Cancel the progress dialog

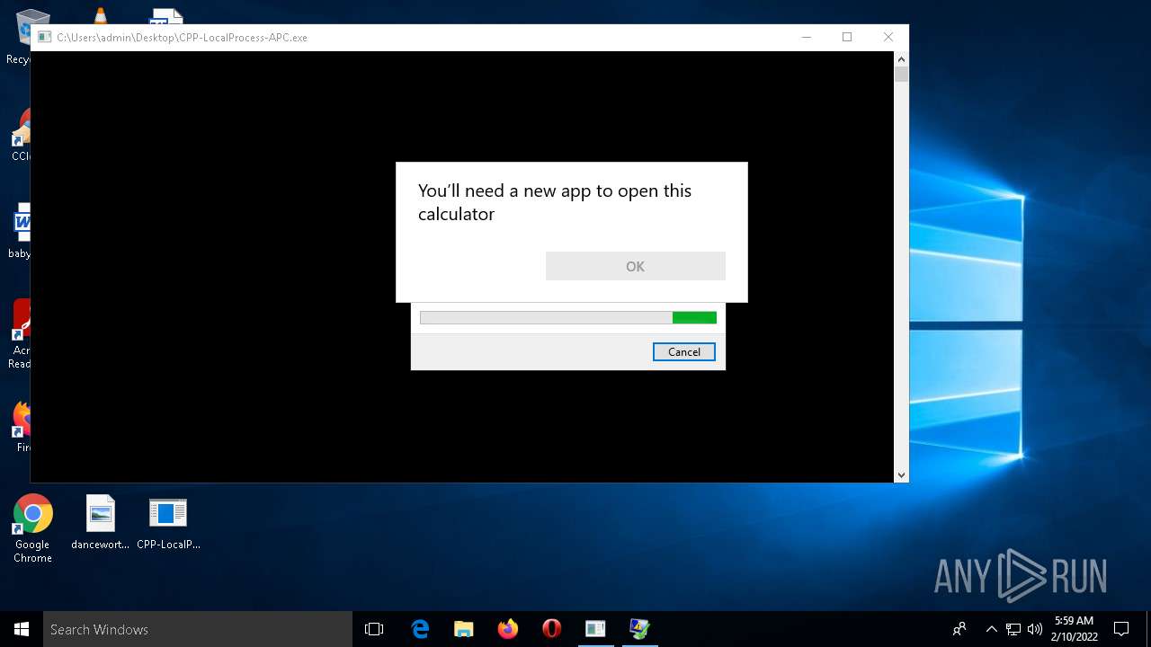click(684, 352)
